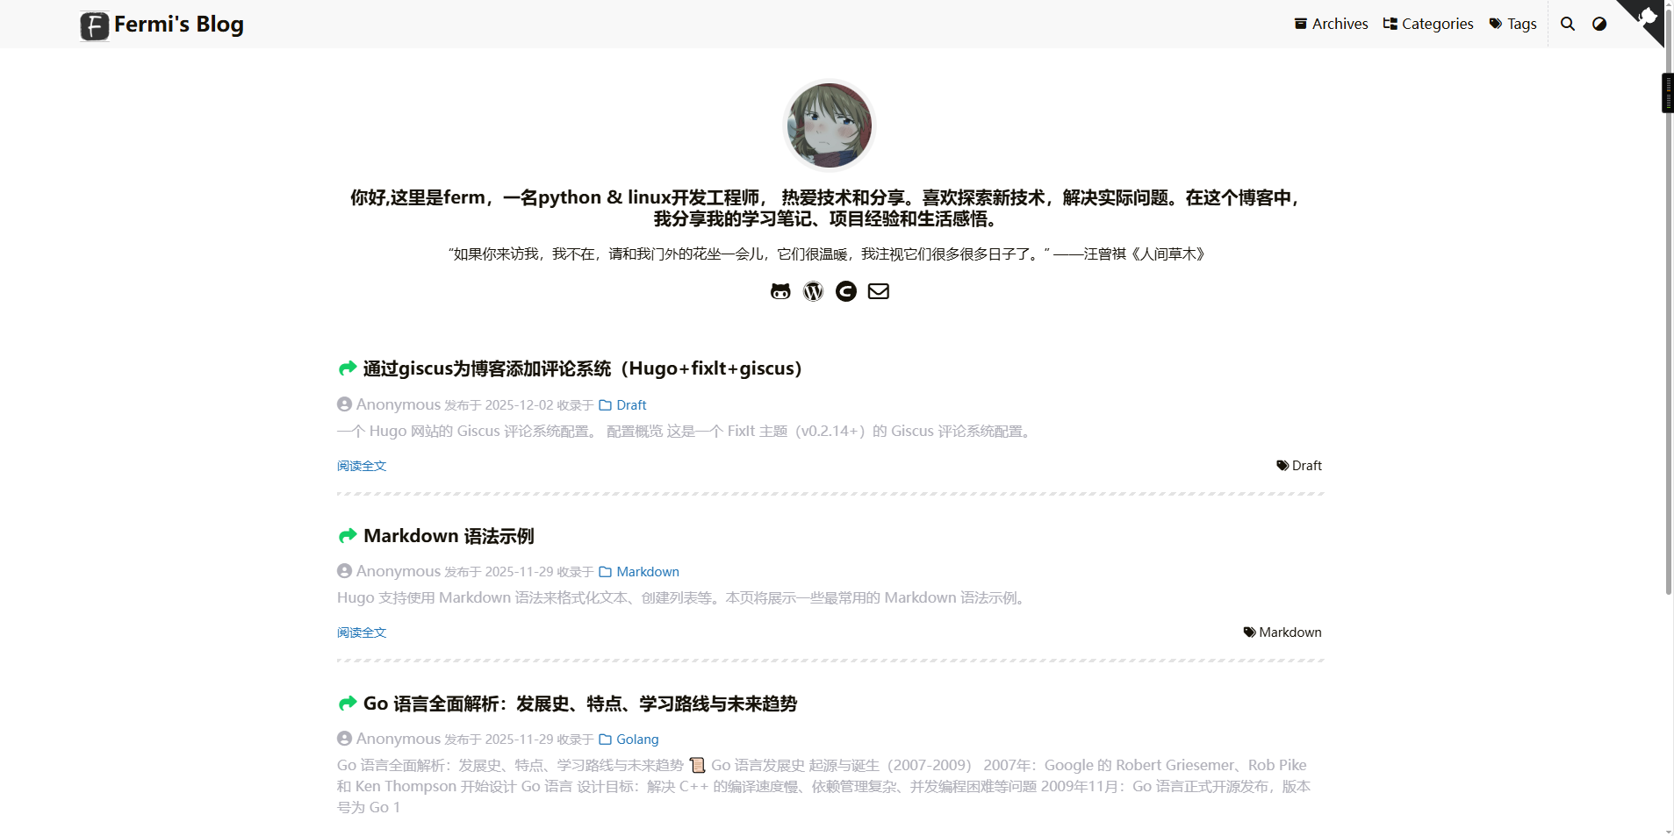Click the email envelope icon
This screenshot has width=1674, height=836.
[x=878, y=291]
